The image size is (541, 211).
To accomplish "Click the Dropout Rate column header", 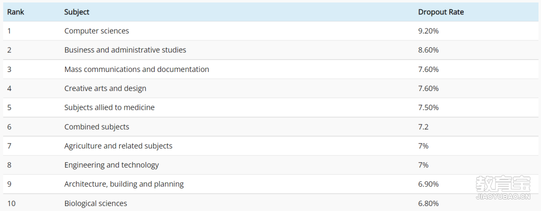I will [441, 12].
